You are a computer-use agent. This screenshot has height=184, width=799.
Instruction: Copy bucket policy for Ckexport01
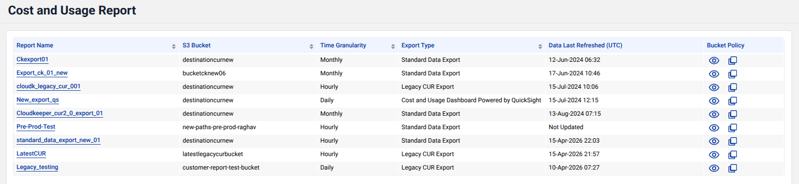(x=732, y=60)
